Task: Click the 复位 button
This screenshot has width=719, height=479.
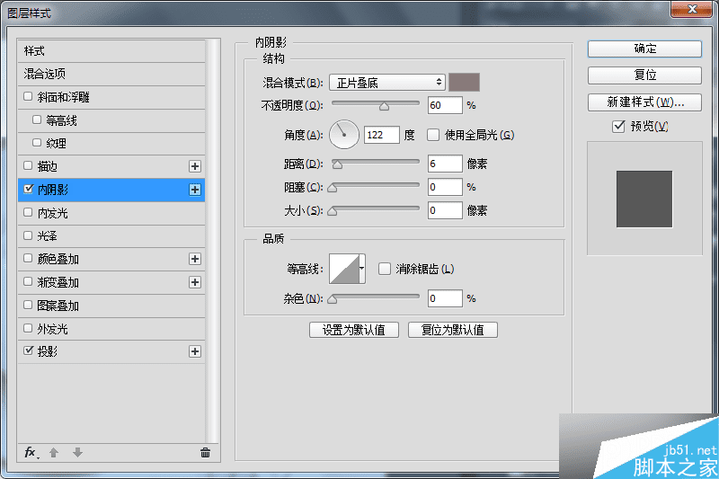Action: click(644, 75)
